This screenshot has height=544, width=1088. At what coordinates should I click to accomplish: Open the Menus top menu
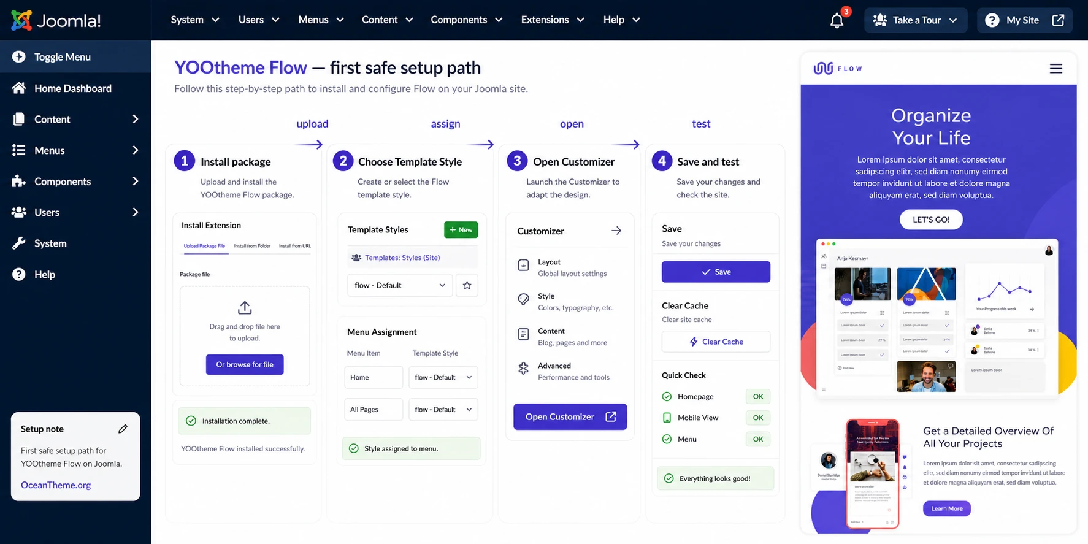pyautogui.click(x=321, y=20)
